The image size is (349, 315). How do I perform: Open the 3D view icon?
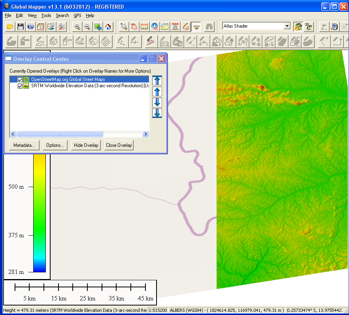[x=308, y=27]
